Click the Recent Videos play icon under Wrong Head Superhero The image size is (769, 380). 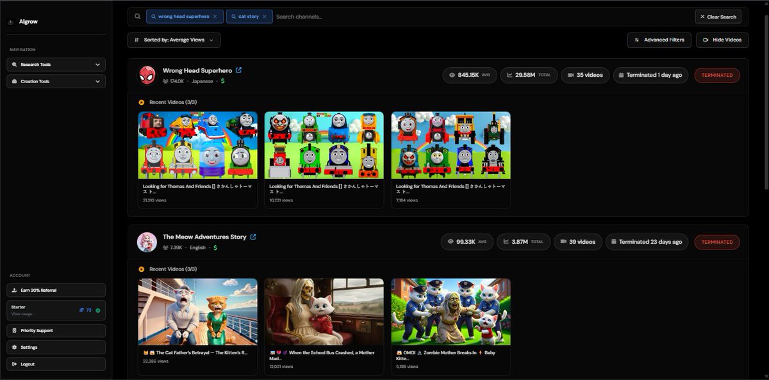pyautogui.click(x=142, y=102)
